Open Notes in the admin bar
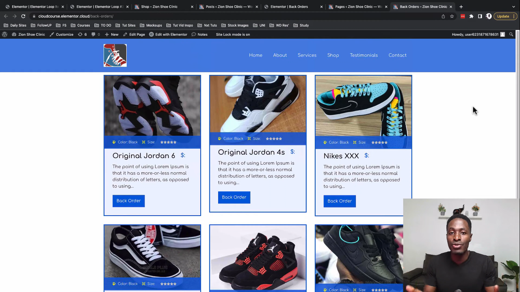The image size is (520, 292). click(199, 34)
